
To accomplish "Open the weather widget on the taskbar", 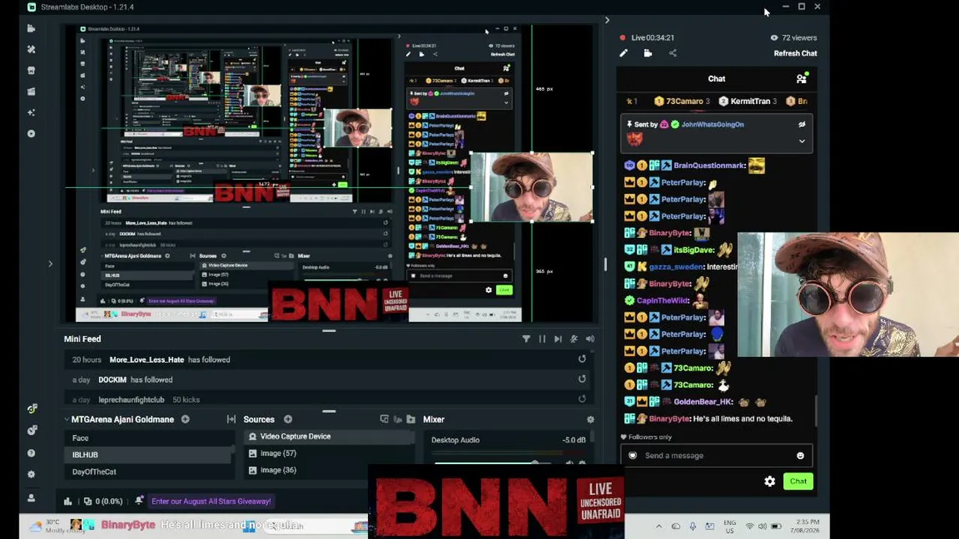I will point(55,526).
